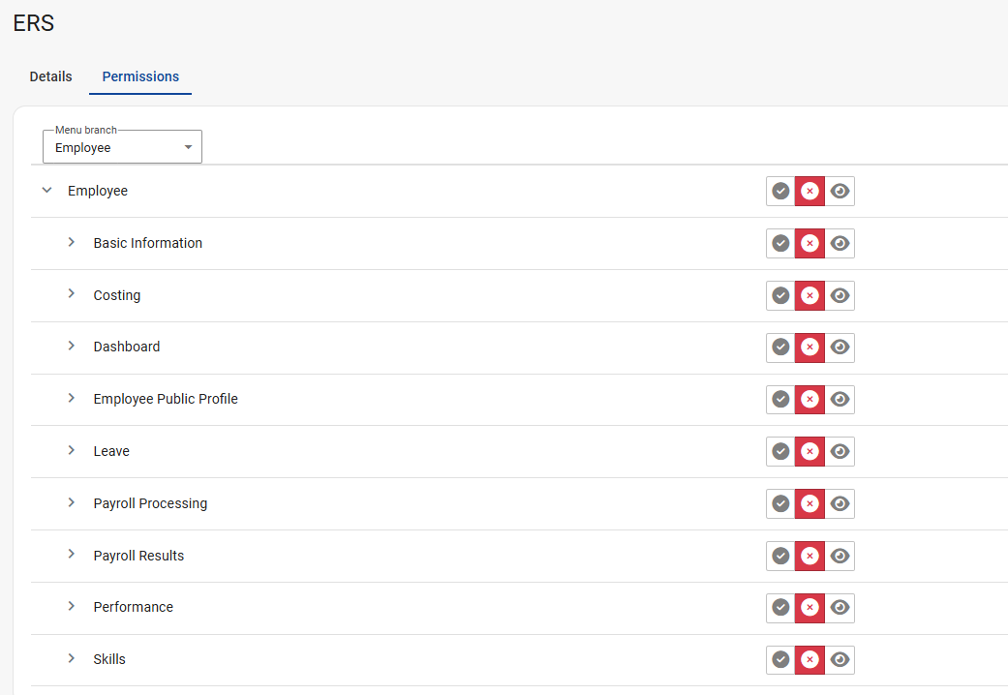Expand the Skills branch chevron

[72, 658]
